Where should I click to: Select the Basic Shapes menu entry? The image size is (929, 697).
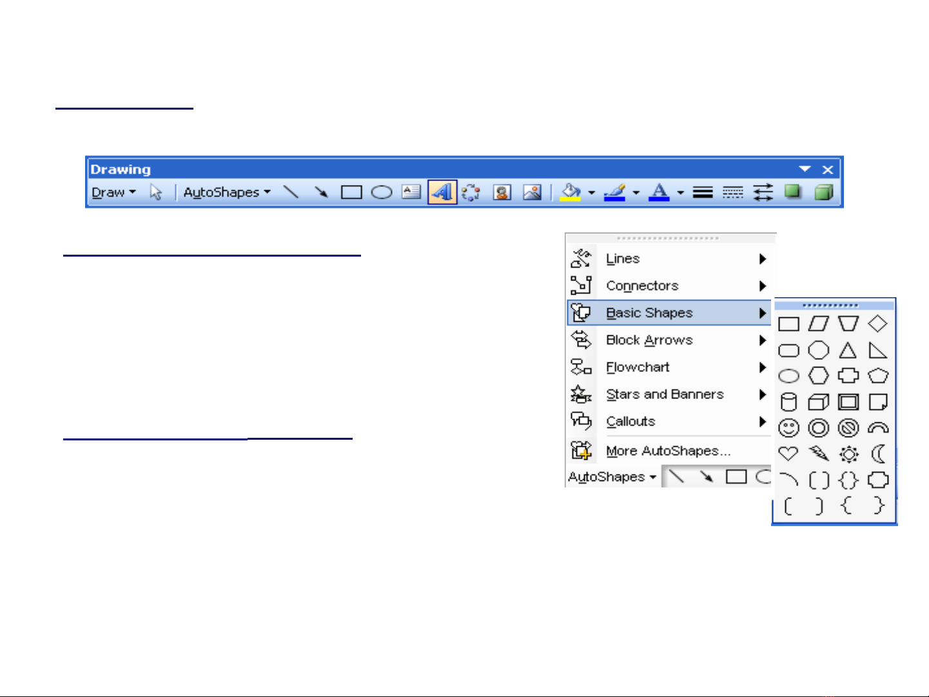pos(669,313)
